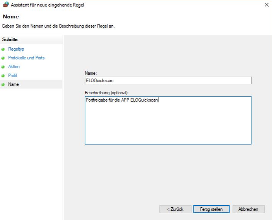Go to the Regeltyp step
The width and height of the screenshot is (272, 220).
[16, 49]
